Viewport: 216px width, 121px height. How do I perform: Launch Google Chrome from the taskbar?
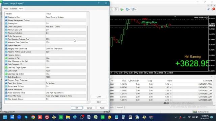pyautogui.click(x=33, y=117)
